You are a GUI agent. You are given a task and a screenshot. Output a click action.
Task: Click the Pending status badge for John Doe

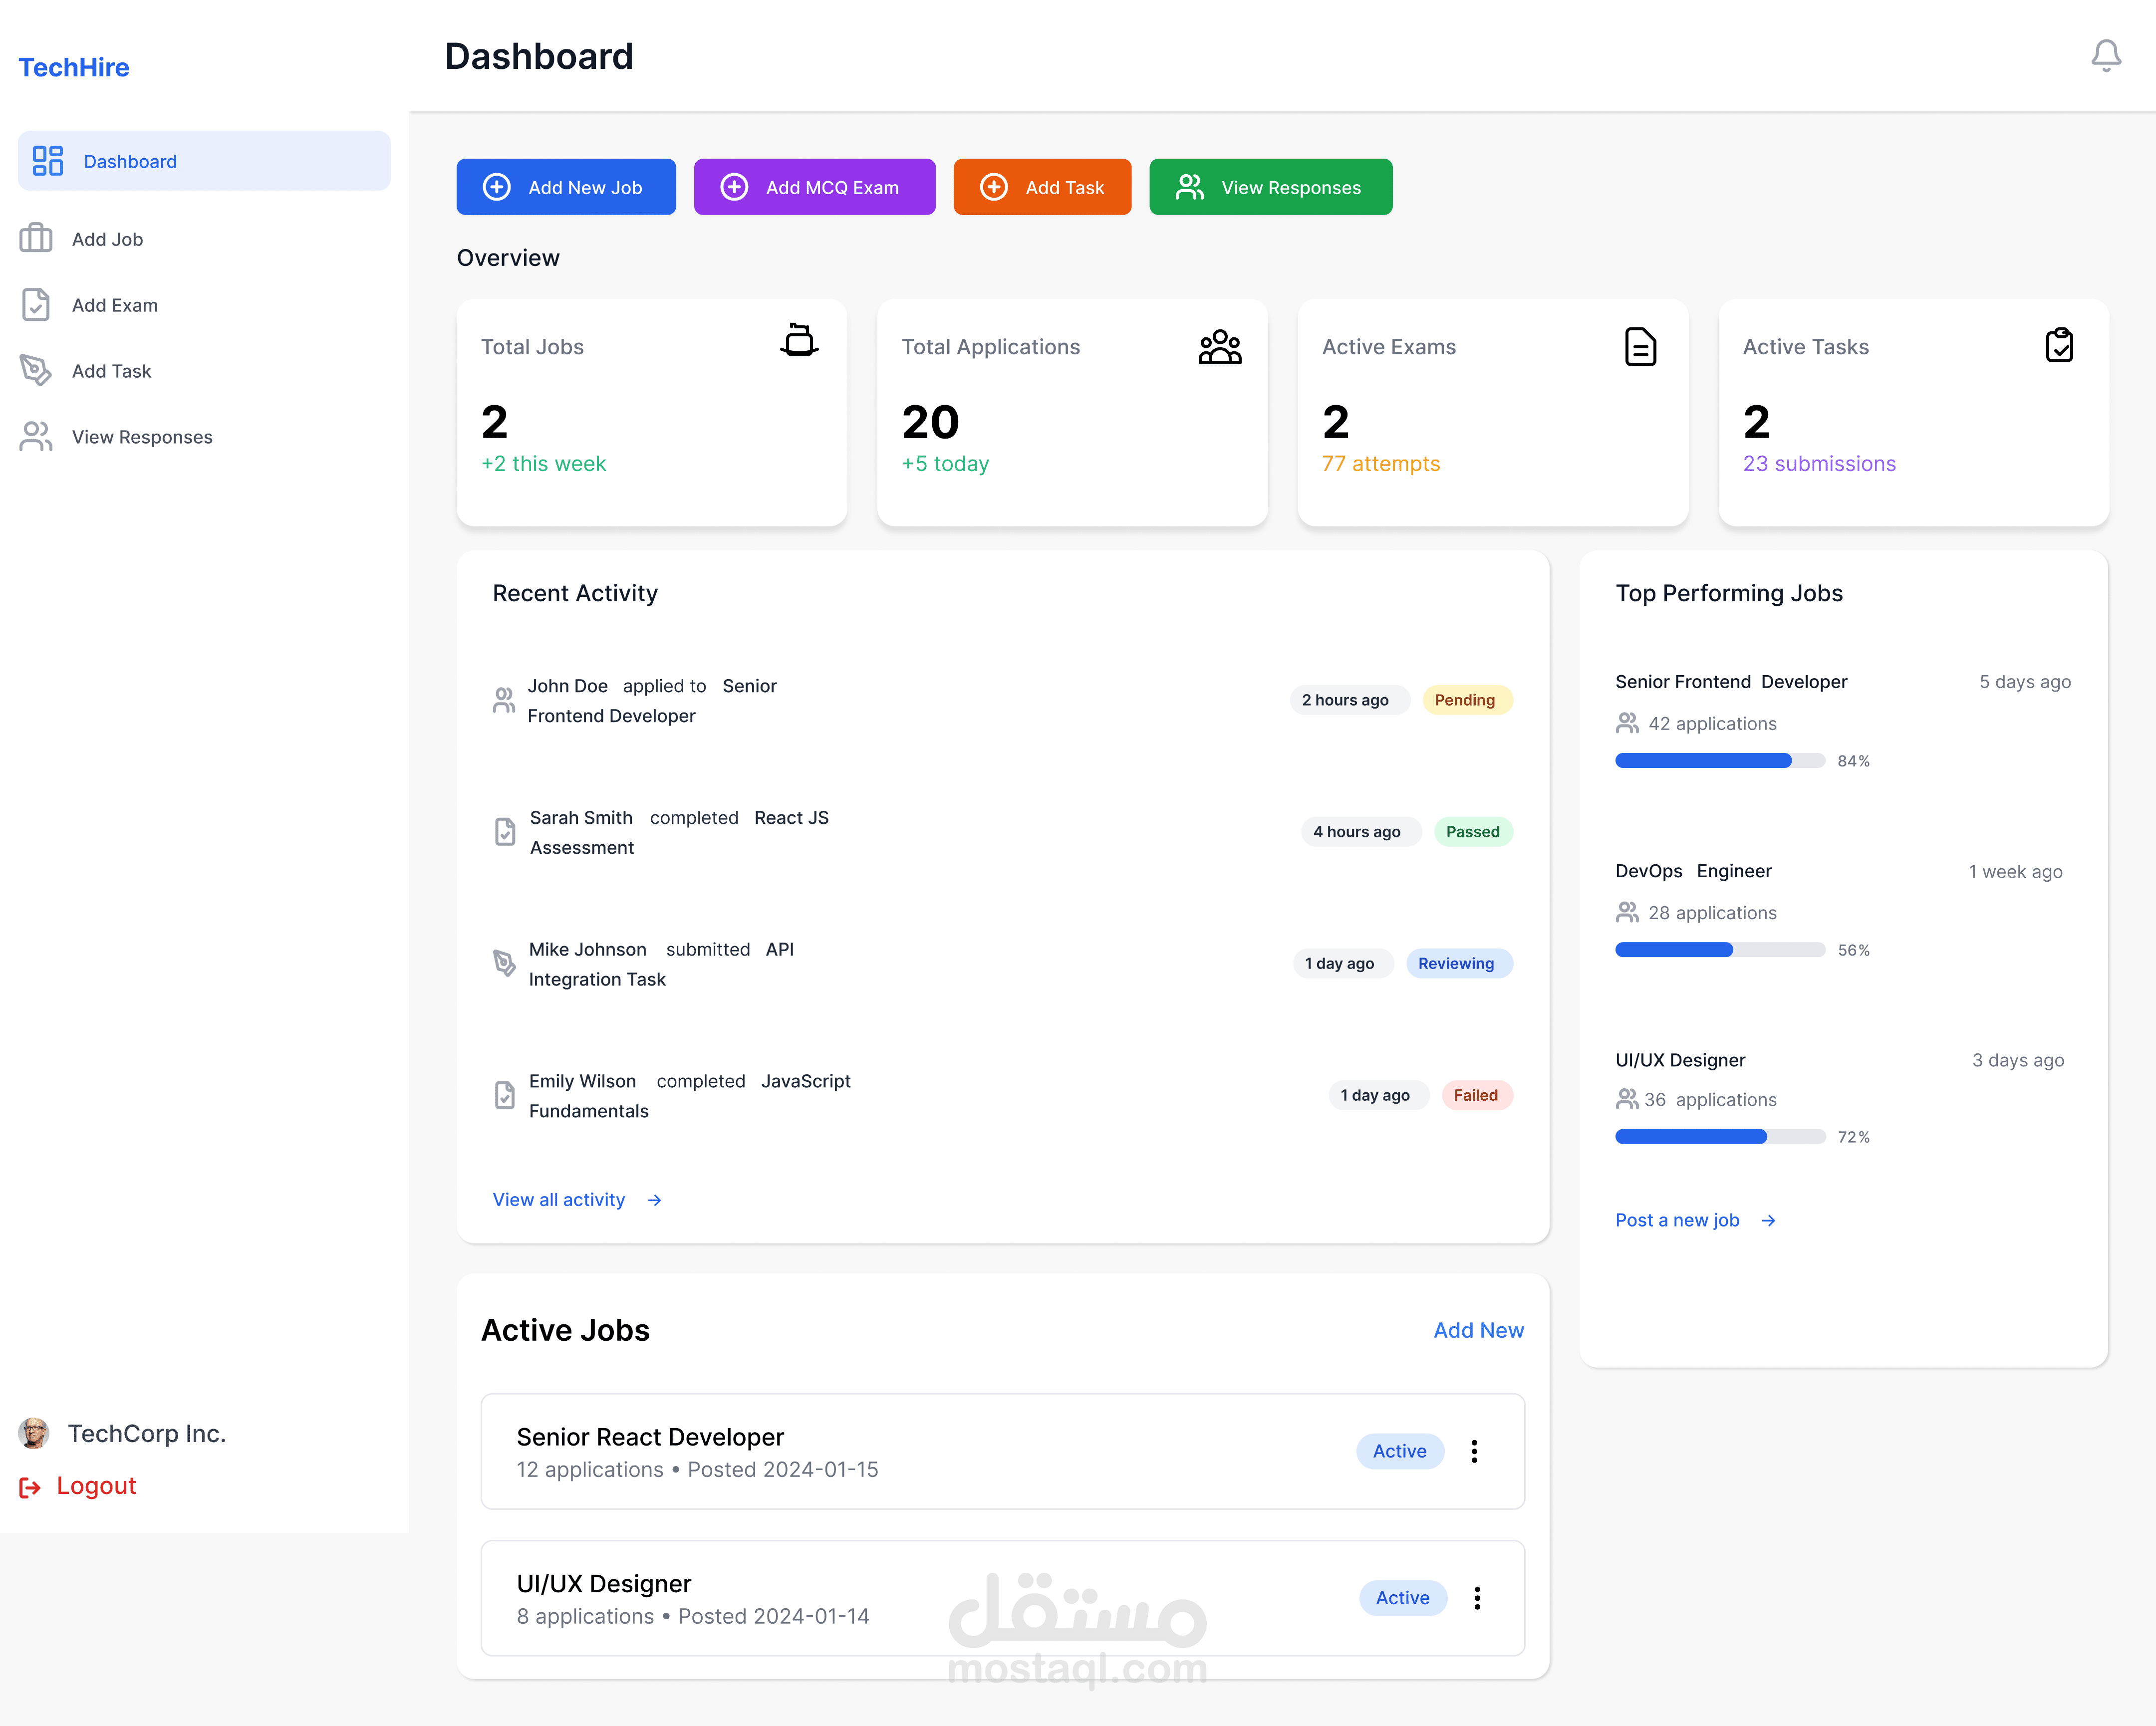(1464, 700)
